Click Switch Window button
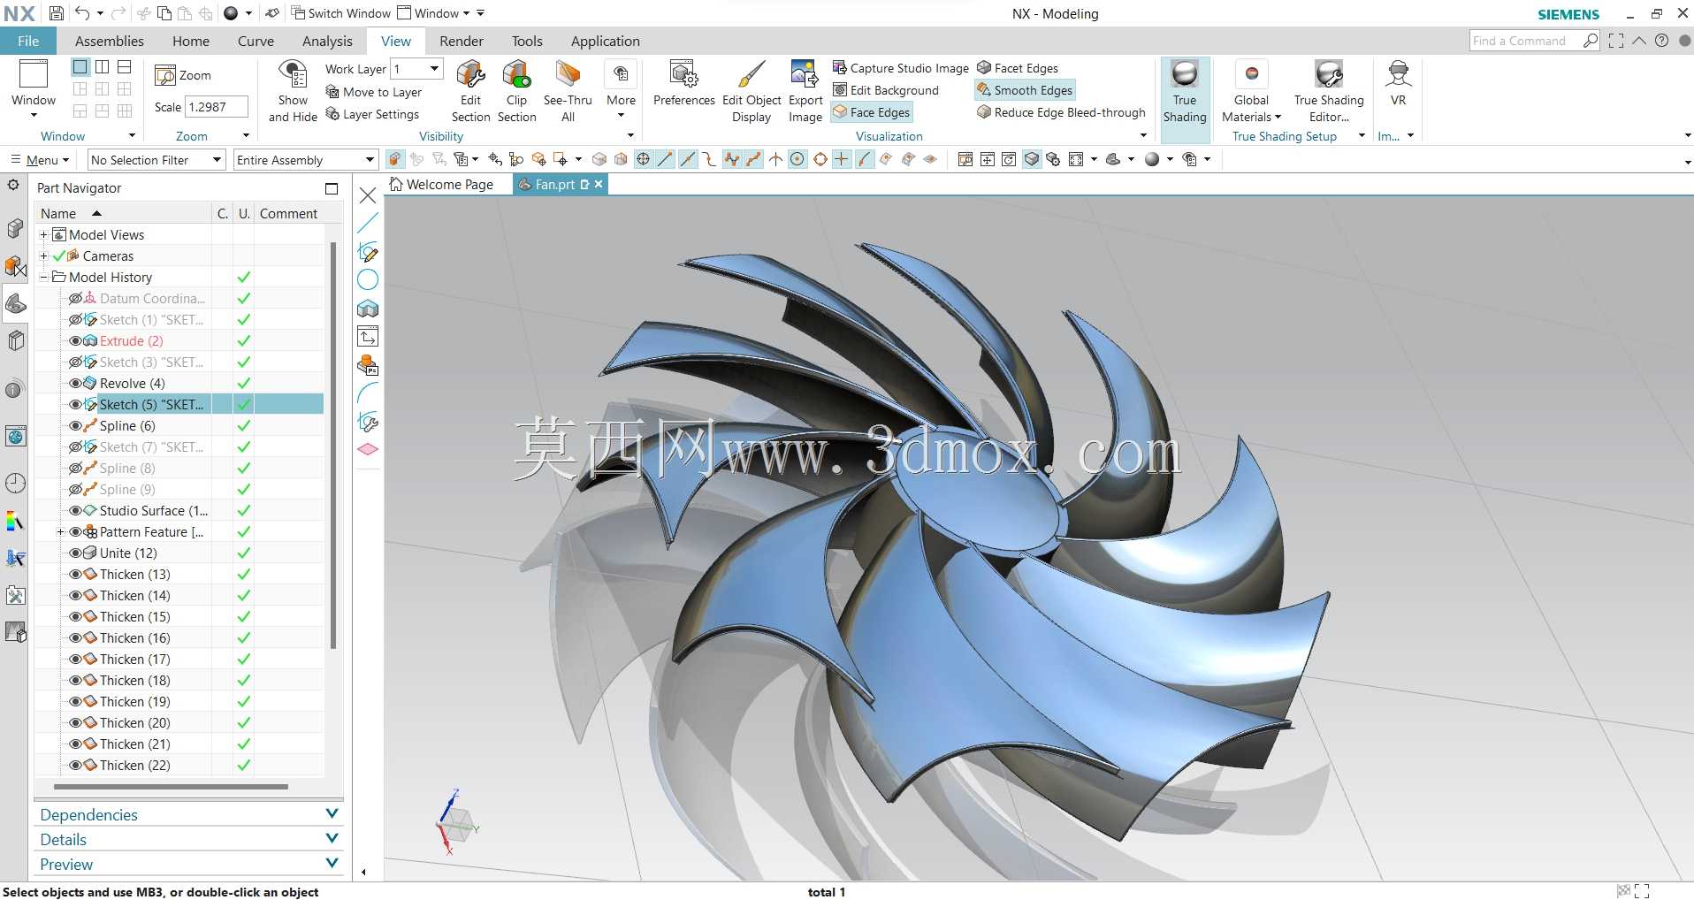Viewport: 1694px width, 900px height. tap(340, 13)
